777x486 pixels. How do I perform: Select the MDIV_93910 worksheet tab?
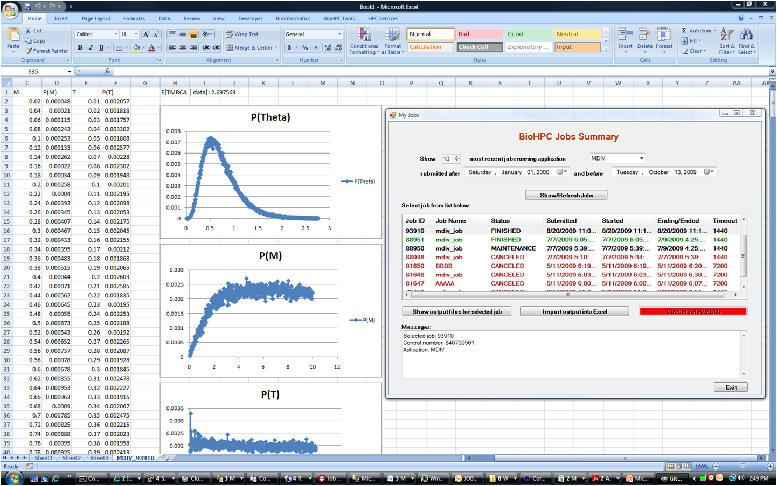tap(135, 458)
